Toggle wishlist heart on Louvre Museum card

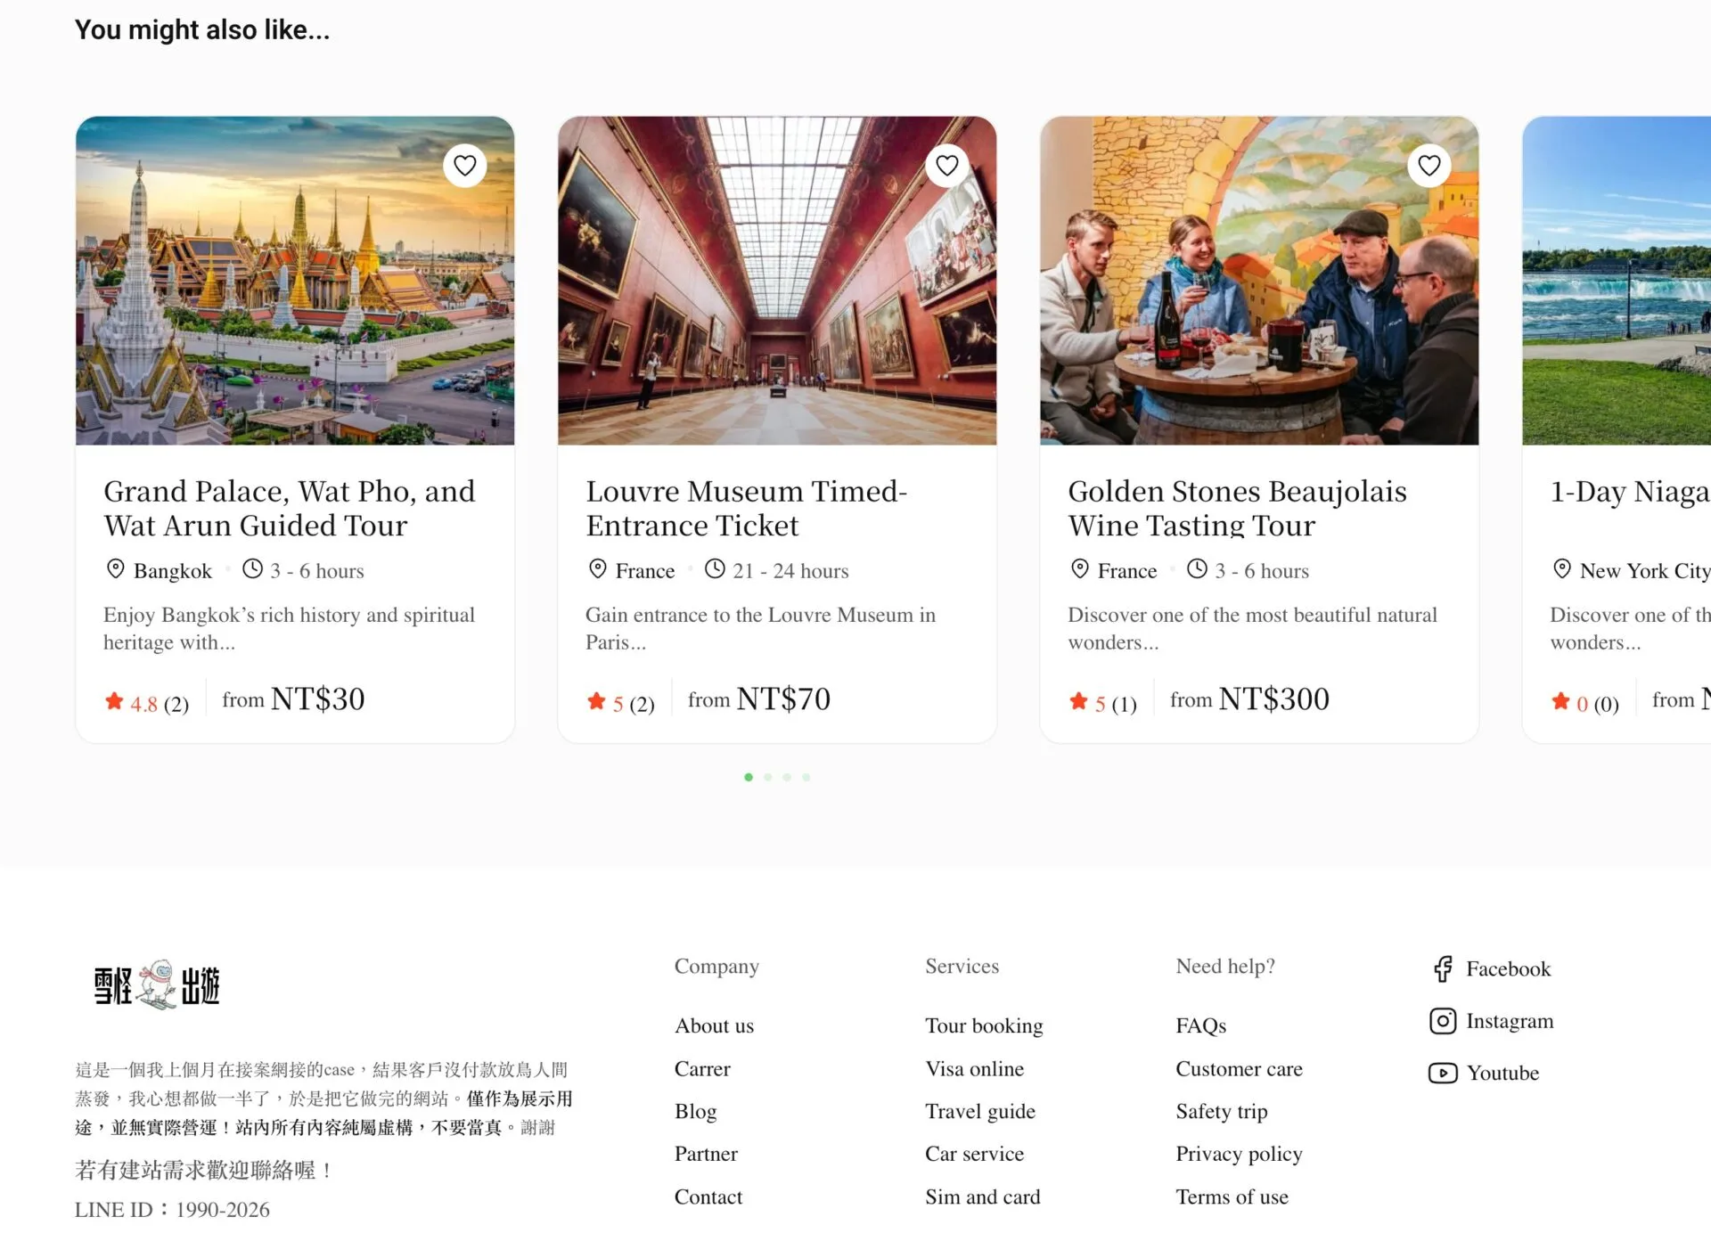pos(946,166)
